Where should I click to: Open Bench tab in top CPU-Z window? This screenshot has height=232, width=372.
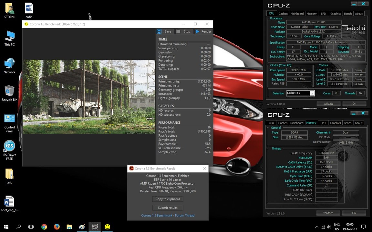(x=348, y=14)
